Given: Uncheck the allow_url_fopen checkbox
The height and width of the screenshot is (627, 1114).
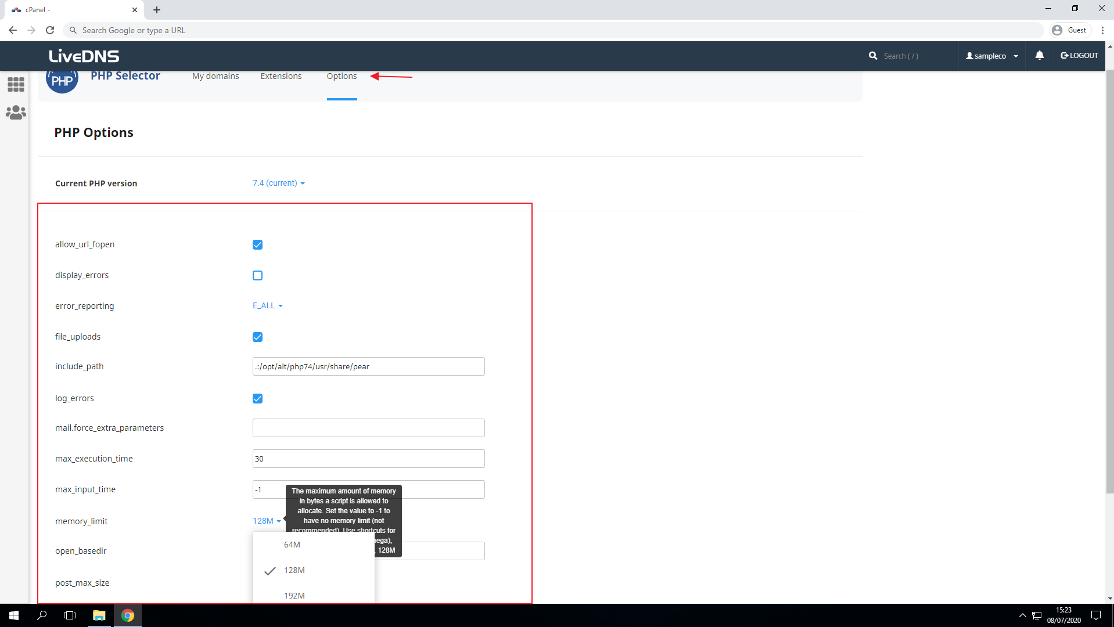Looking at the screenshot, I should pos(257,245).
